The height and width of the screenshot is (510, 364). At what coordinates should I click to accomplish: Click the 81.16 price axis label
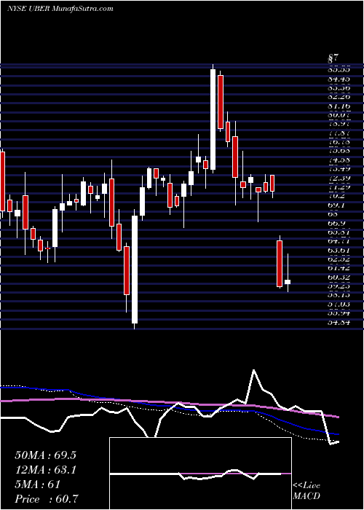(339, 106)
